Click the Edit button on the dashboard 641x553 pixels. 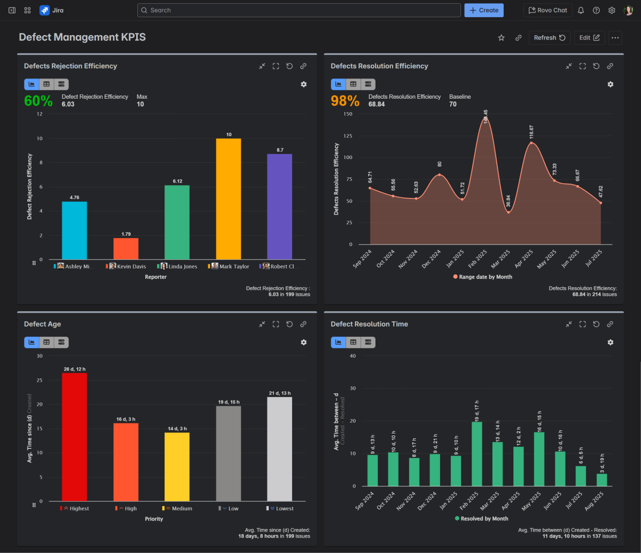589,37
